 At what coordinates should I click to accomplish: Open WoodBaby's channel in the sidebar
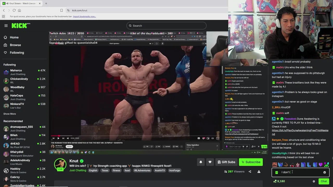coord(24,89)
